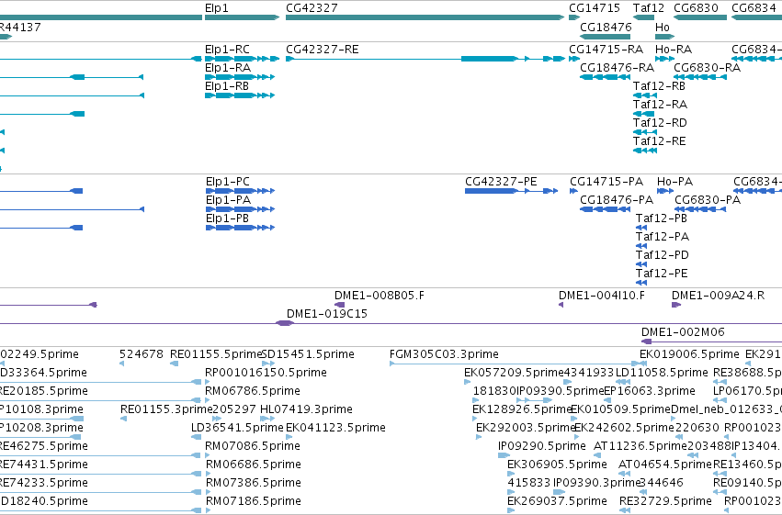Select the Taf12 gene label

click(x=649, y=8)
